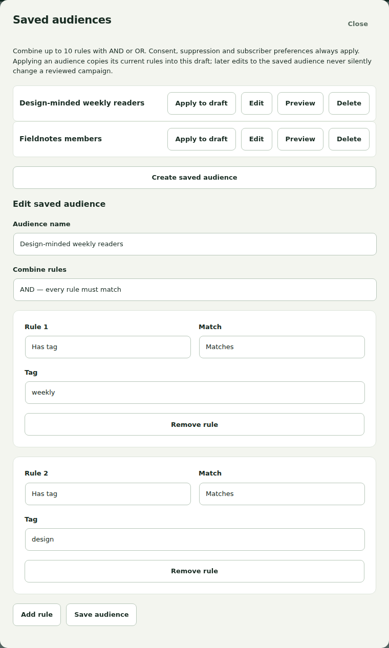This screenshot has width=389, height=648.
Task: Open Rule 2 Match dropdown
Action: pos(282,494)
